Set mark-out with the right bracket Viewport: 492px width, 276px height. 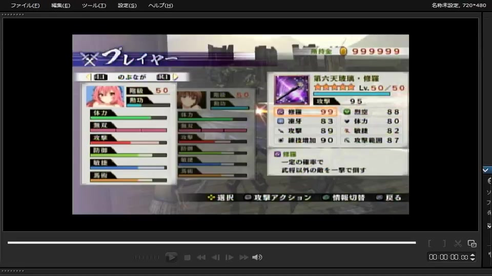coord(444,243)
